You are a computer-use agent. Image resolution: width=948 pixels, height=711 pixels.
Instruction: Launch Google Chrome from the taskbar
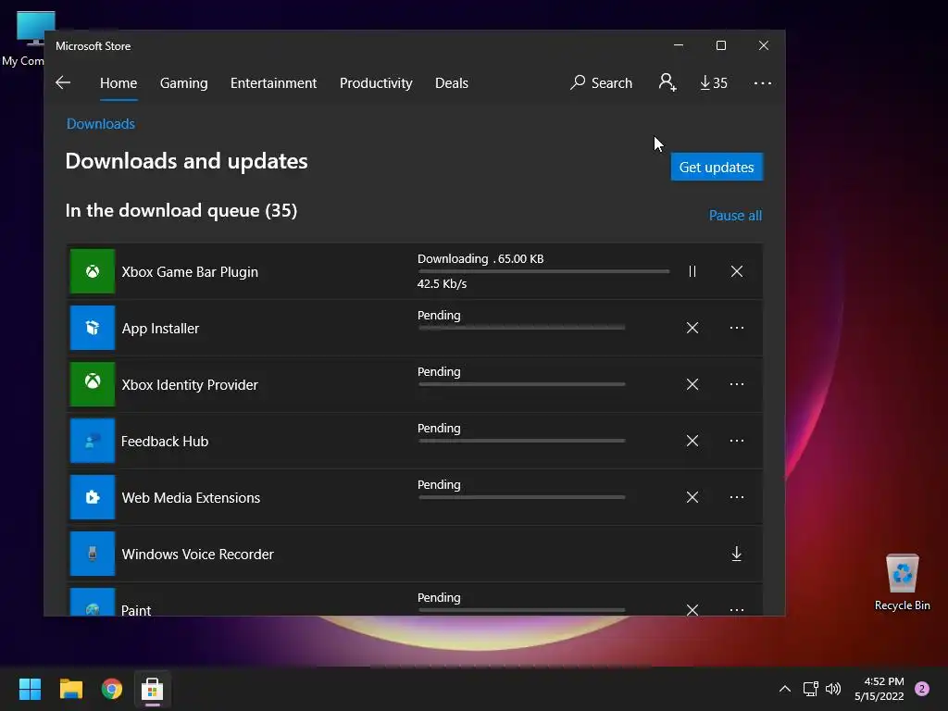112,689
